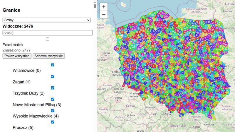The width and height of the screenshot is (235, 132).
Task: Uncheck the Wysokie Mazowieckie (4) checkbox
Action: point(53,111)
